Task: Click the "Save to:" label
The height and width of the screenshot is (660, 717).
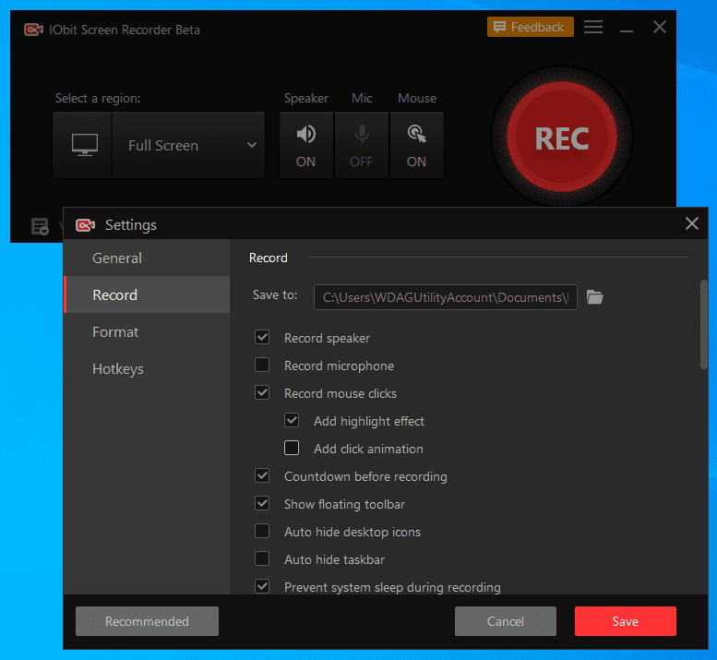Action: [x=275, y=295]
